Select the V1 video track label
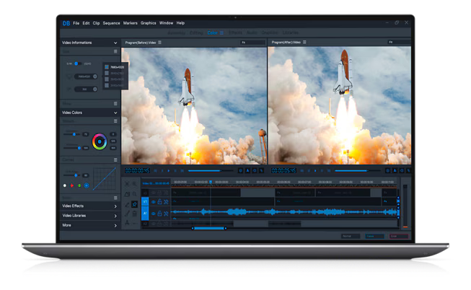 [145, 202]
